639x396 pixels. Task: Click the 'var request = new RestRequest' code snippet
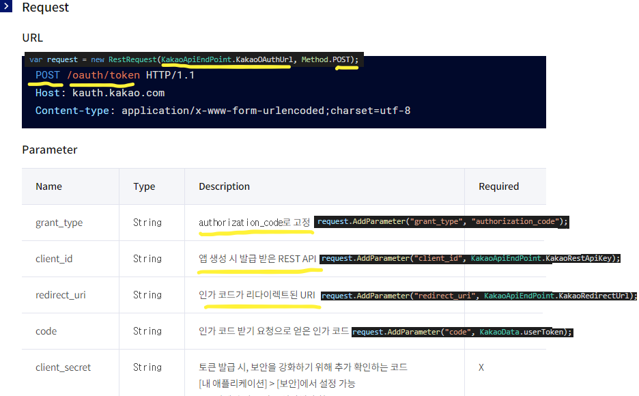point(194,59)
